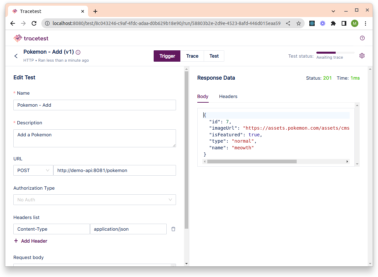Close the Tracetest browser tab
The width and height of the screenshot is (378, 277).
tap(82, 11)
